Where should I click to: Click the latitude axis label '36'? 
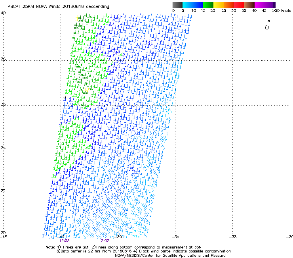pos(3,104)
